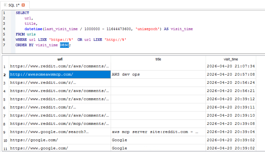Click the visit_time cell 2026-04-20 20:39:08
The width and height of the screenshot is (265, 152).
click(231, 124)
